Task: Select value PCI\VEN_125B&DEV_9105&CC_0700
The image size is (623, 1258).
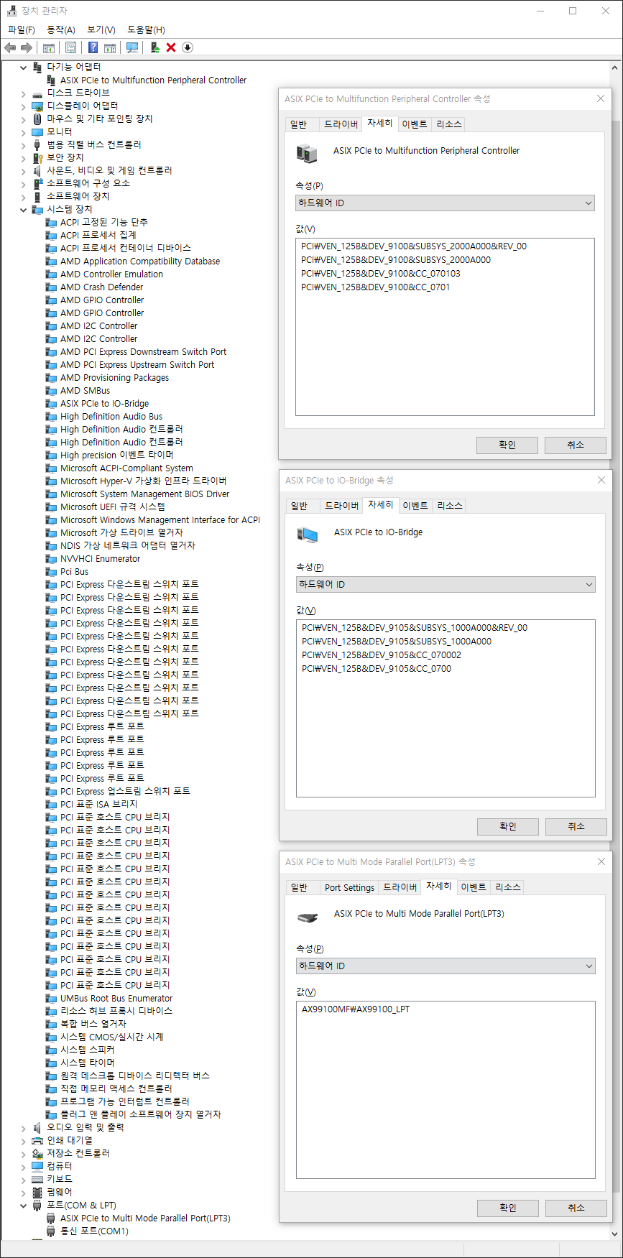Action: point(377,669)
